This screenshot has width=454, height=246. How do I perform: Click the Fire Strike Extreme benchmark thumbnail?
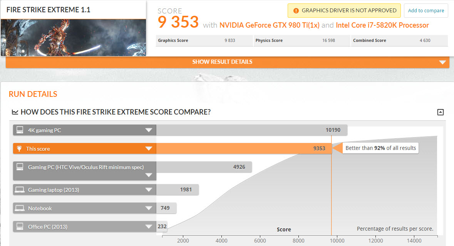73,37
